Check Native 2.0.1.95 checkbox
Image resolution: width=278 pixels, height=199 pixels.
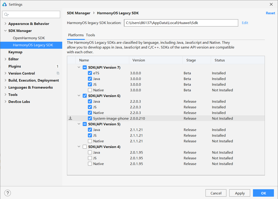[90, 164]
